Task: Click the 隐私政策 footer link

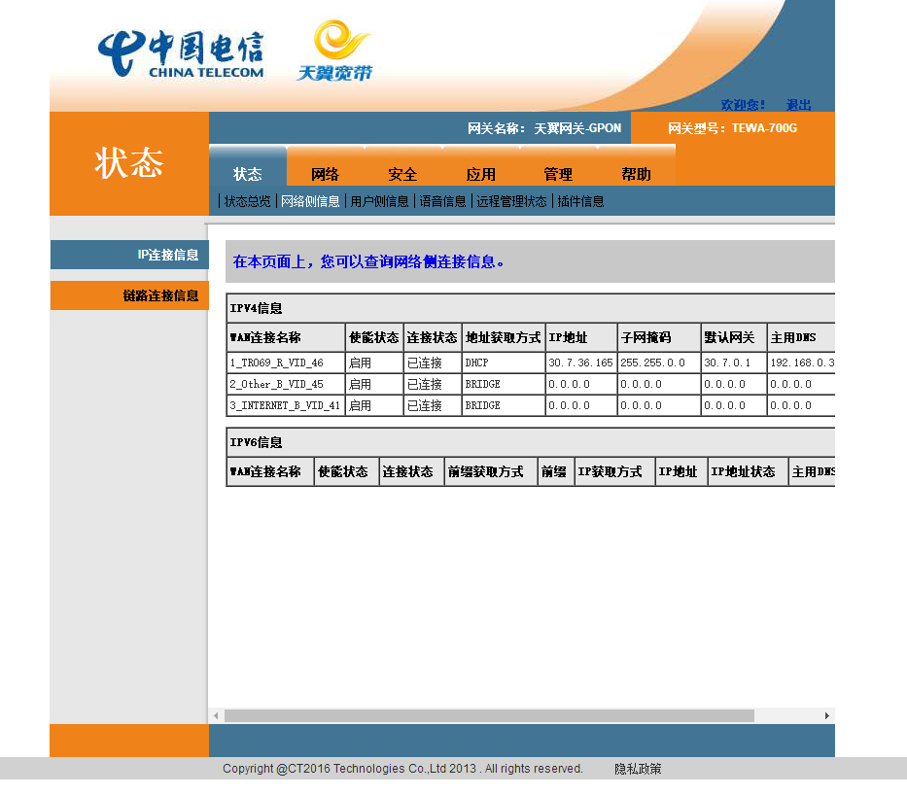Action: click(638, 769)
